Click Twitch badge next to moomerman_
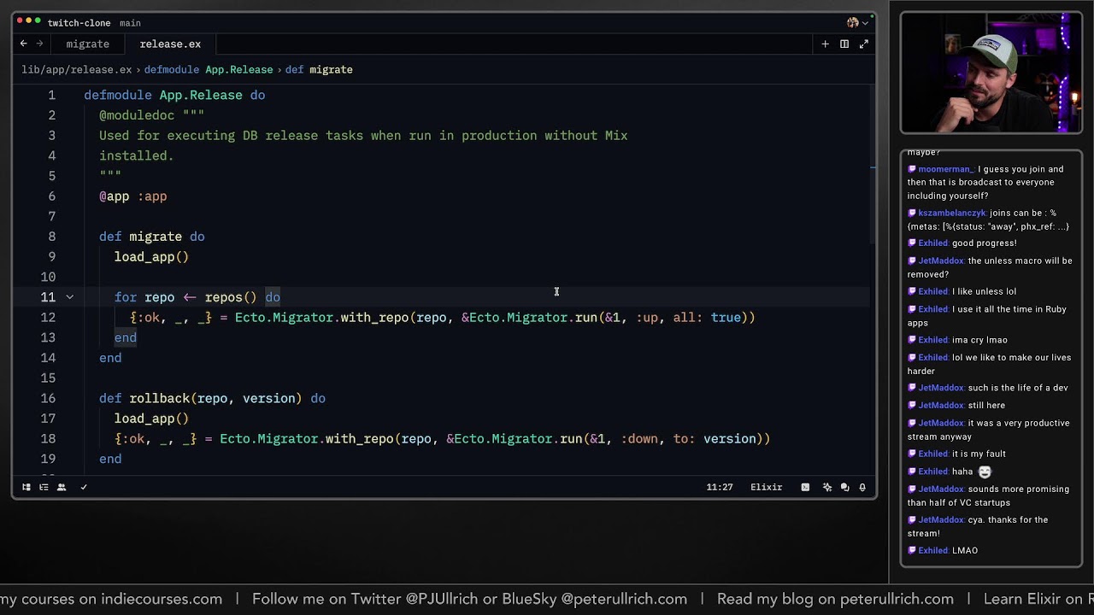Screen dimensions: 1094x615 [913, 169]
